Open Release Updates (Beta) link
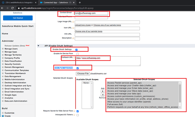This screenshot has height=117, width=195. [x=15, y=46]
